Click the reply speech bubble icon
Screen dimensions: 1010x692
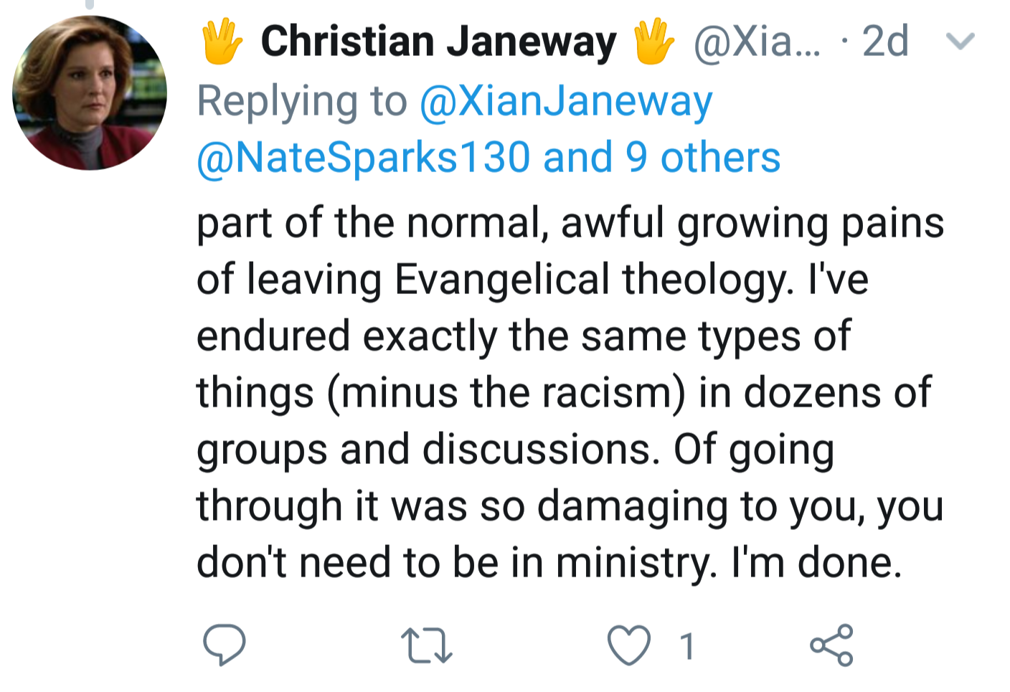224,645
